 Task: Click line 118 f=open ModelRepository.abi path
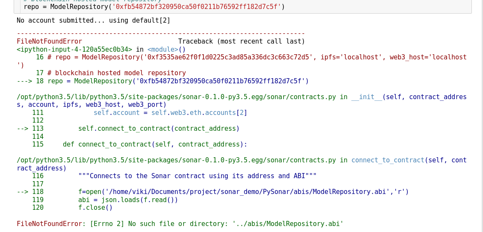pyautogui.click(x=212, y=192)
